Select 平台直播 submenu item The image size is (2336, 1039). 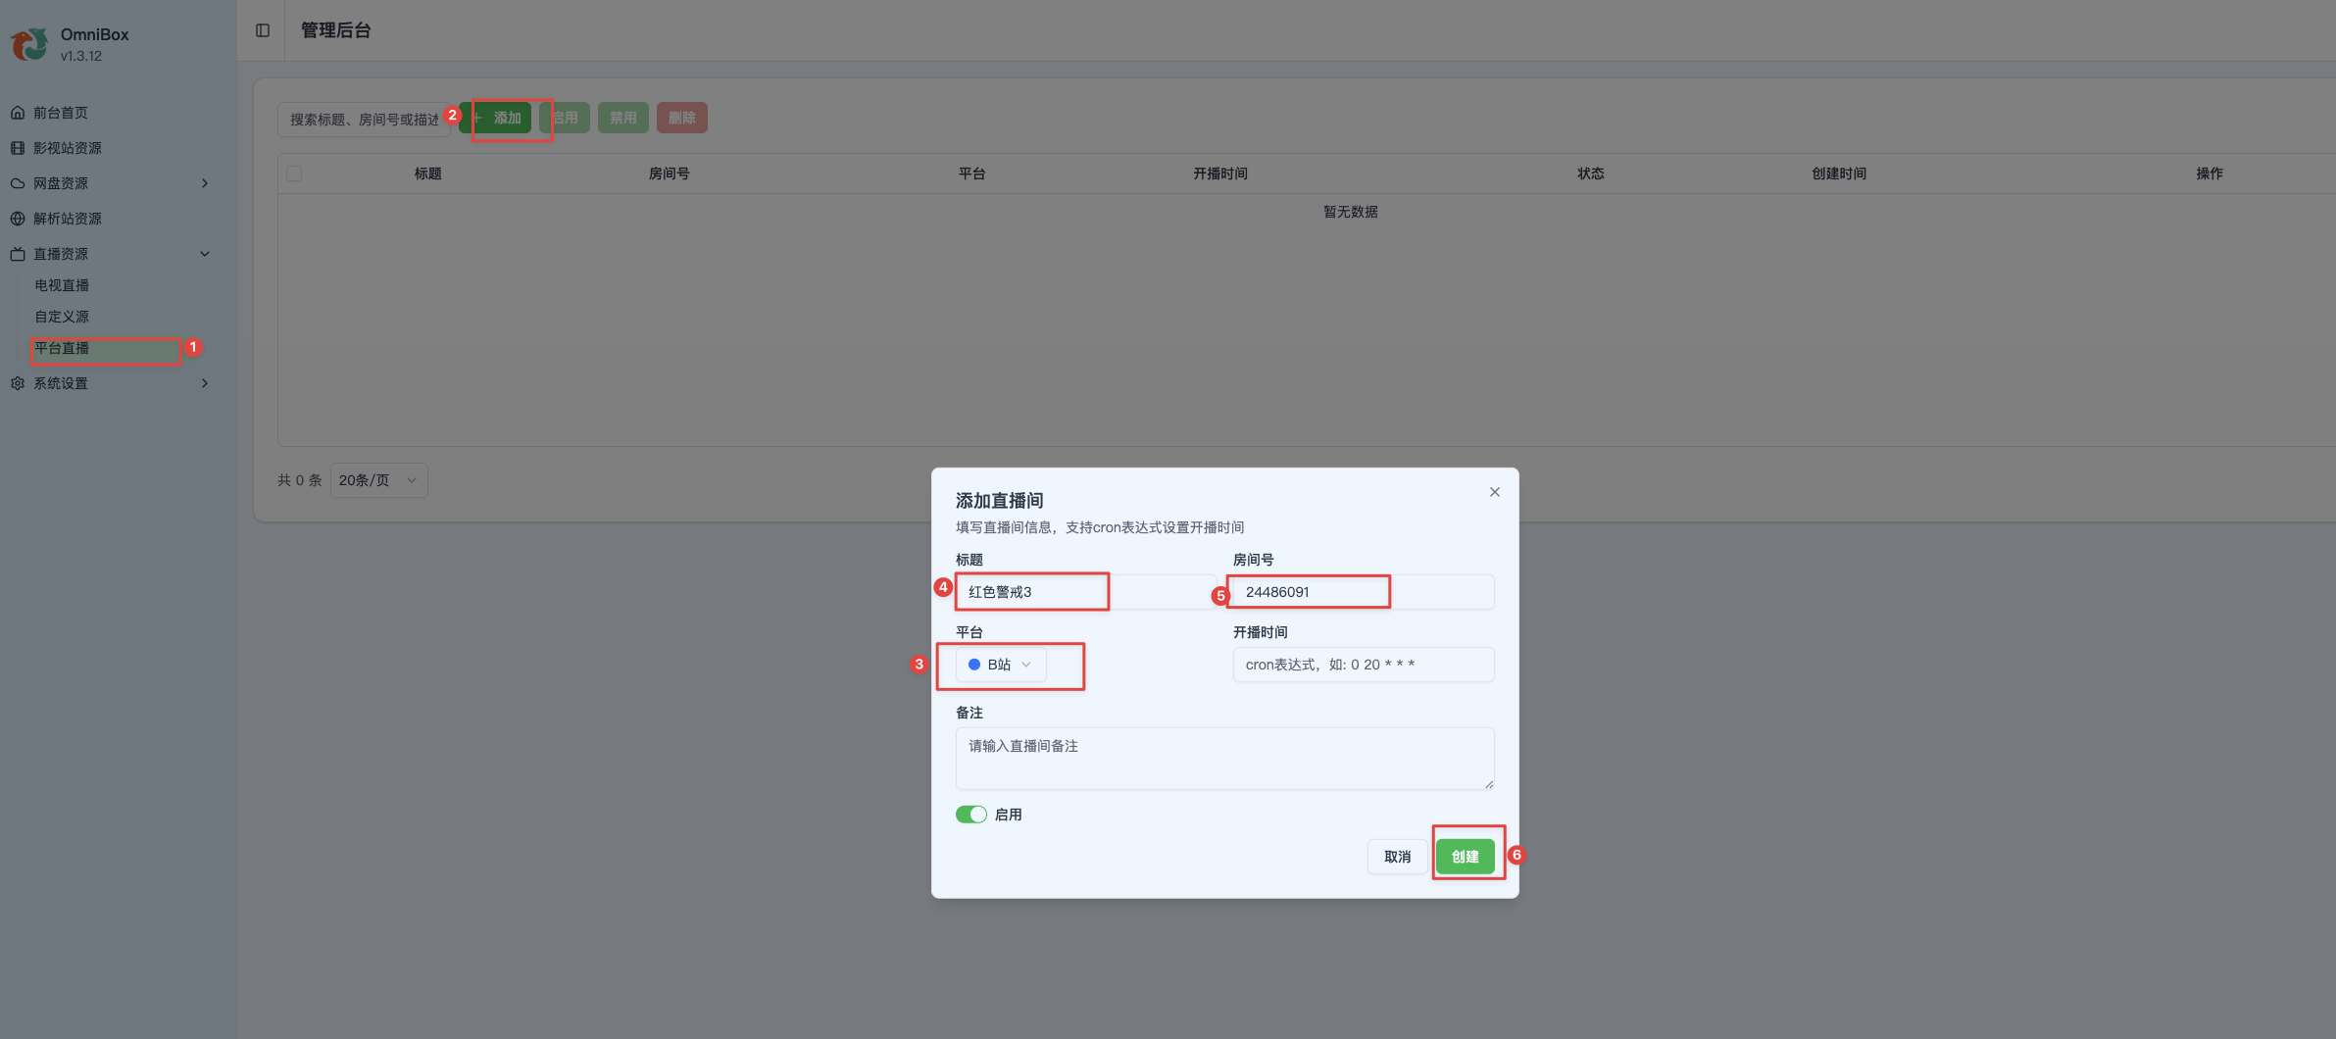[62, 348]
